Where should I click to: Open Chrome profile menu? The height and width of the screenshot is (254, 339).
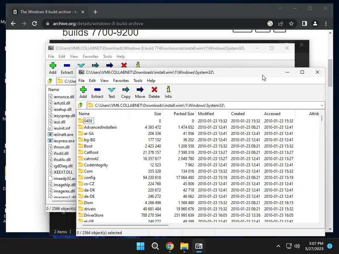(315, 23)
